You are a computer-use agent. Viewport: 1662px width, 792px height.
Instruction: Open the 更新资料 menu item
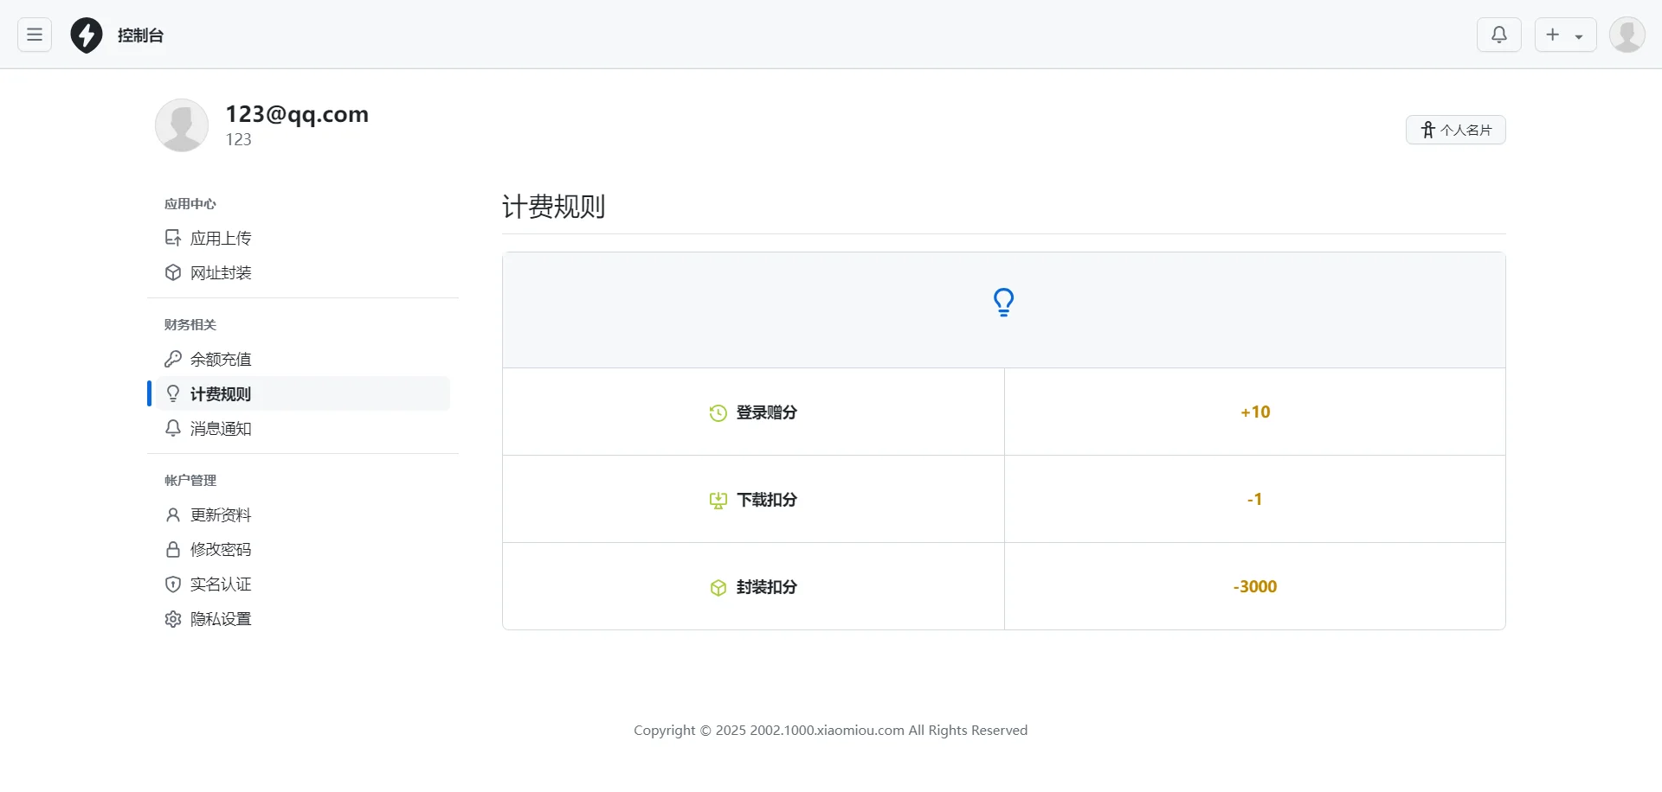click(221, 514)
